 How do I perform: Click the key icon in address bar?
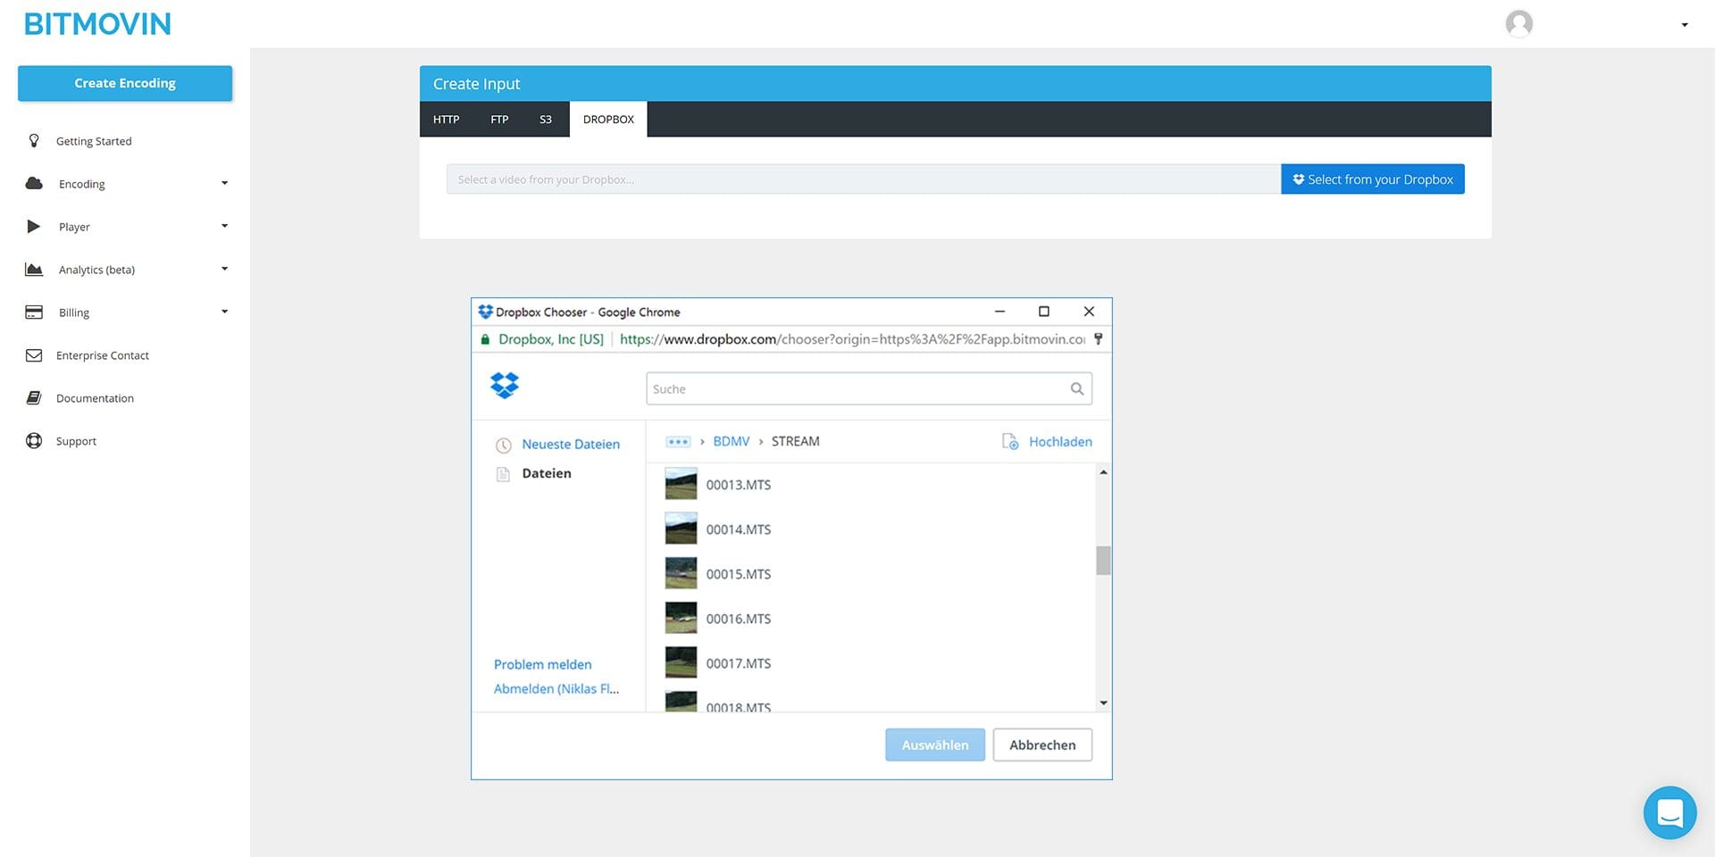click(1098, 339)
